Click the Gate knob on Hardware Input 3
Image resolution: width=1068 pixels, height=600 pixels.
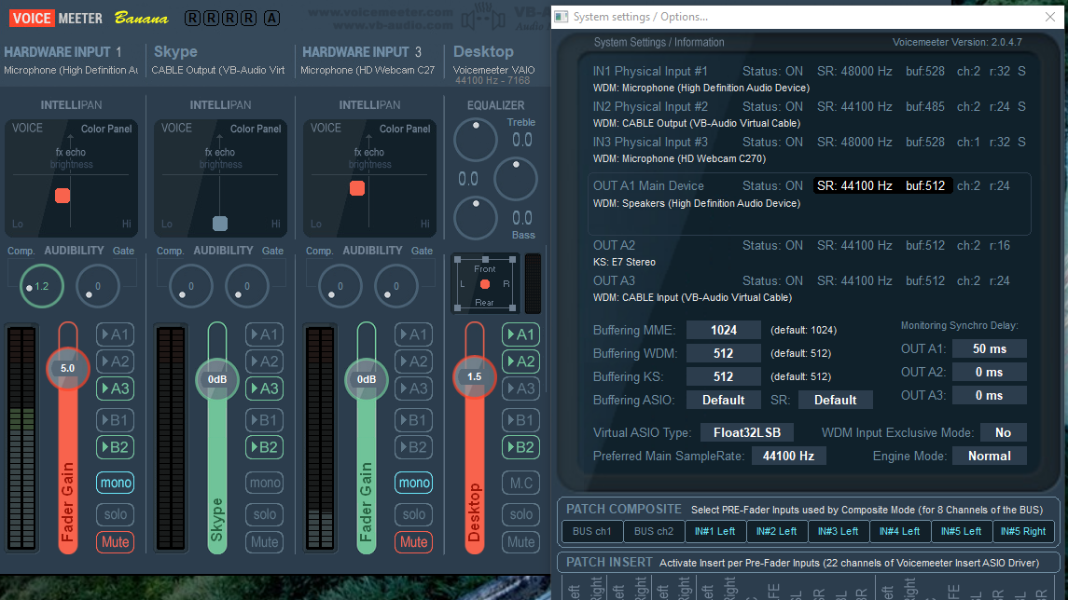pyautogui.click(x=396, y=286)
